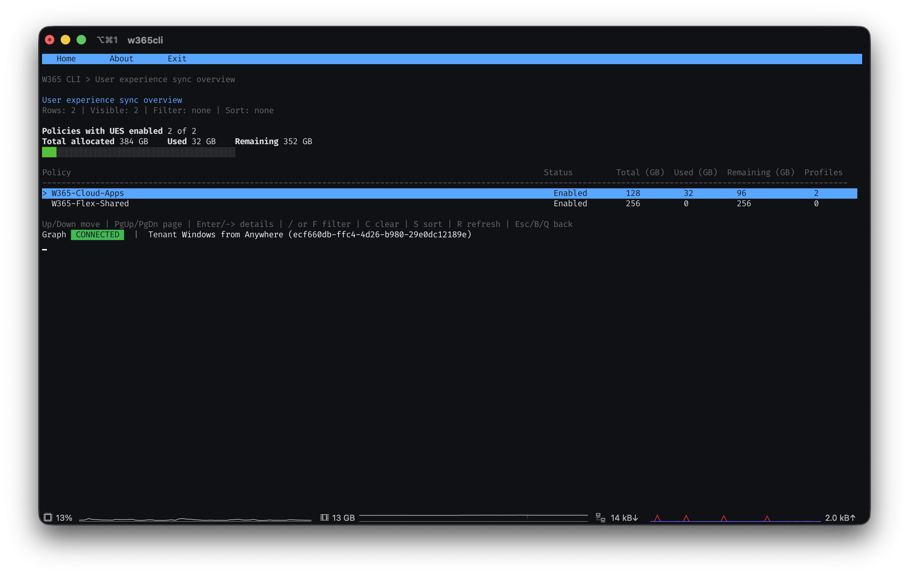Click the tenant ID text in status line
Screen dimensions: 909x576
(380, 235)
